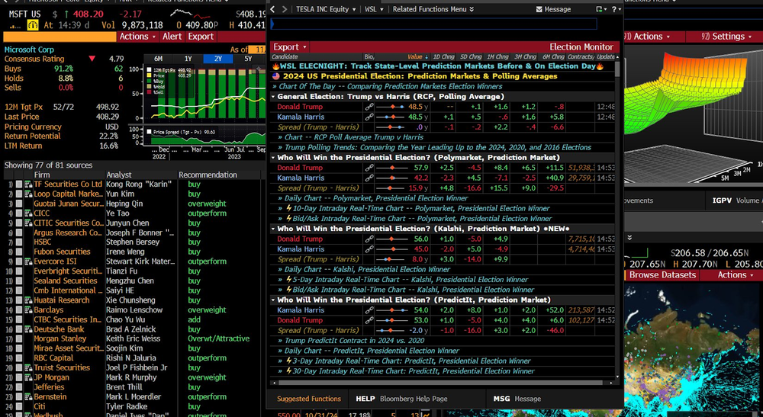Viewport: 763px width, 417px height.
Task: Click the forward arrow in Tesla window
Action: pos(285,9)
